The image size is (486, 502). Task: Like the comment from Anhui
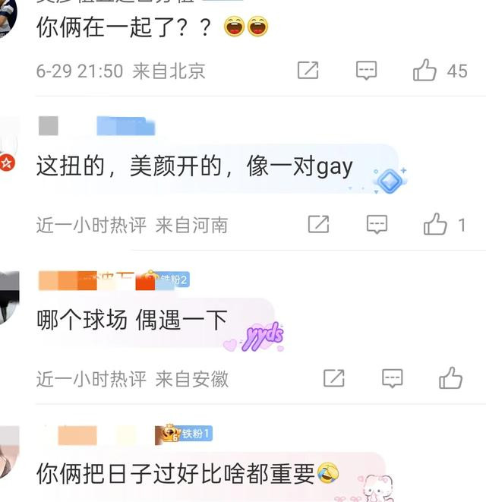[450, 378]
